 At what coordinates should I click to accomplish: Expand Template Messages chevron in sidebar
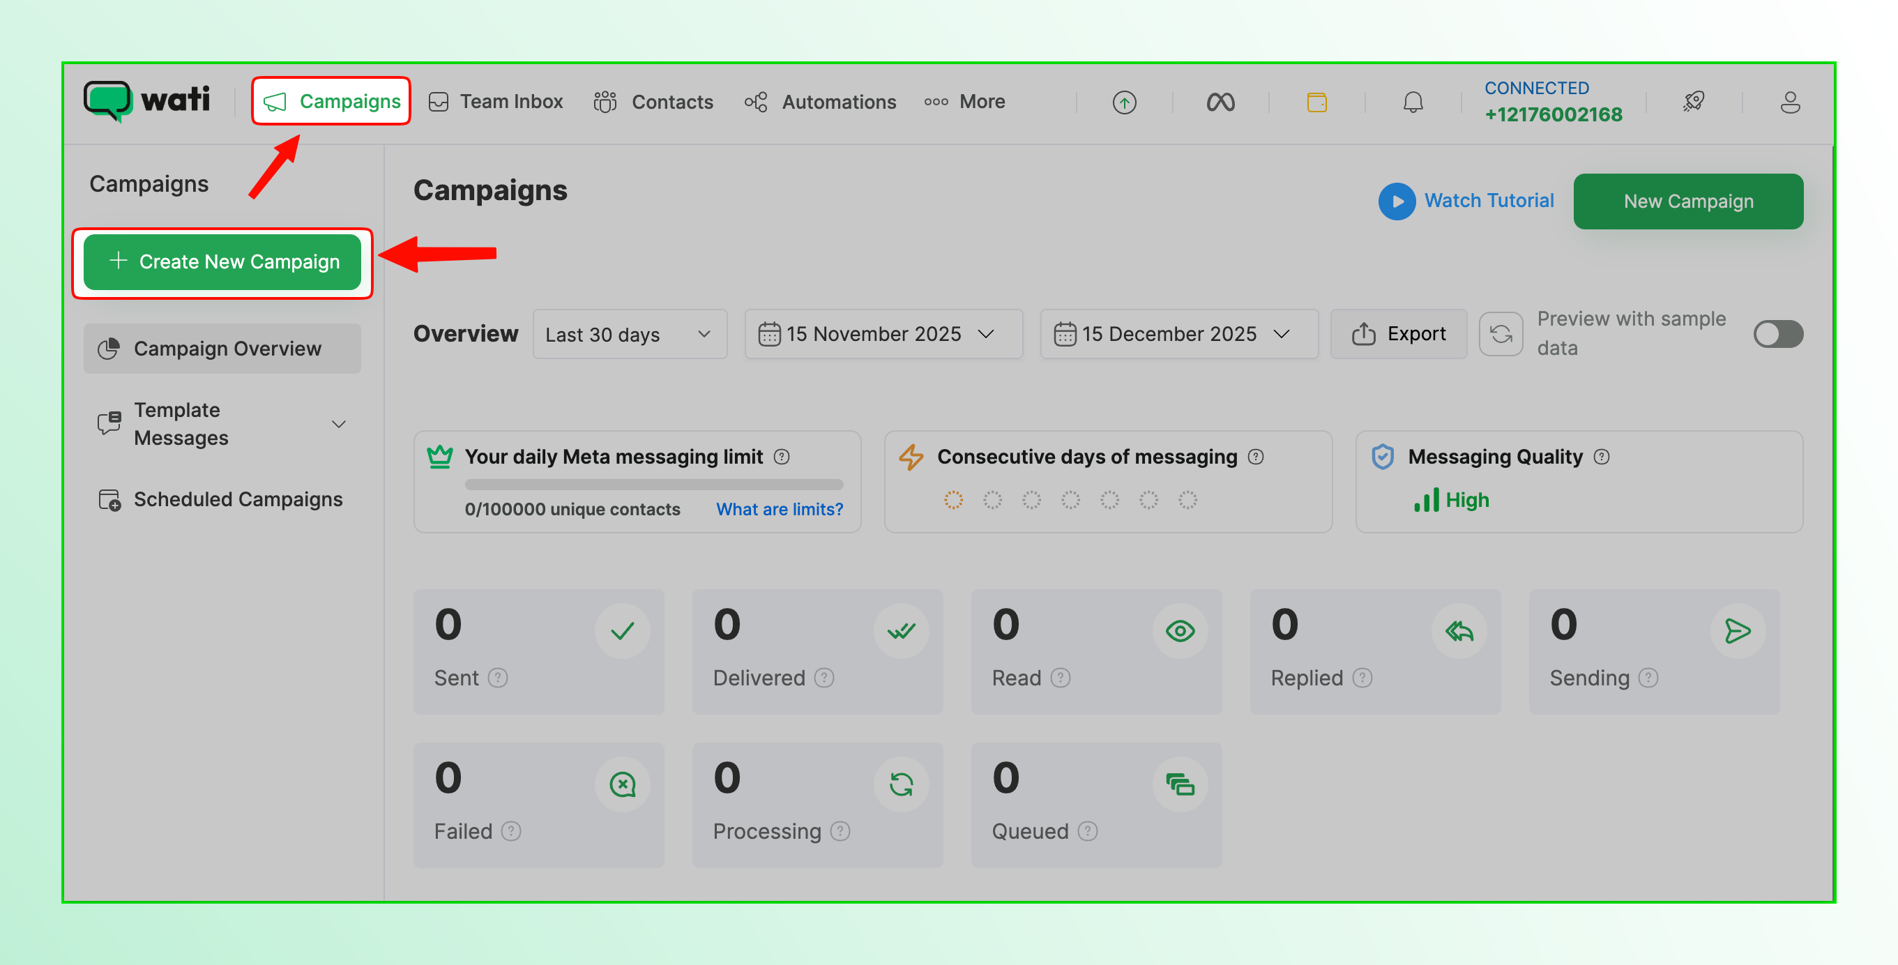point(338,425)
